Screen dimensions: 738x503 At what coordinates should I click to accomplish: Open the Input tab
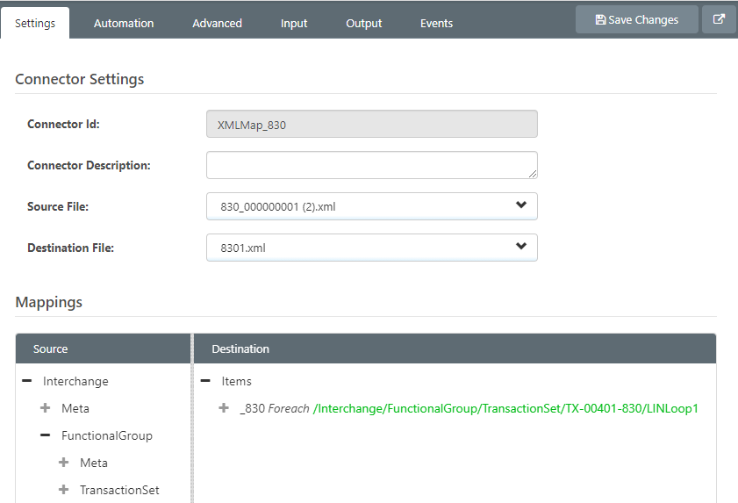tap(294, 23)
